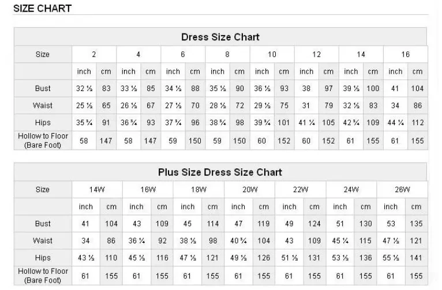The width and height of the screenshot is (442, 290).
Task: Select the size 2 column header
Action: click(94, 54)
